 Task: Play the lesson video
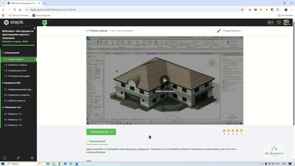pyautogui.click(x=165, y=80)
